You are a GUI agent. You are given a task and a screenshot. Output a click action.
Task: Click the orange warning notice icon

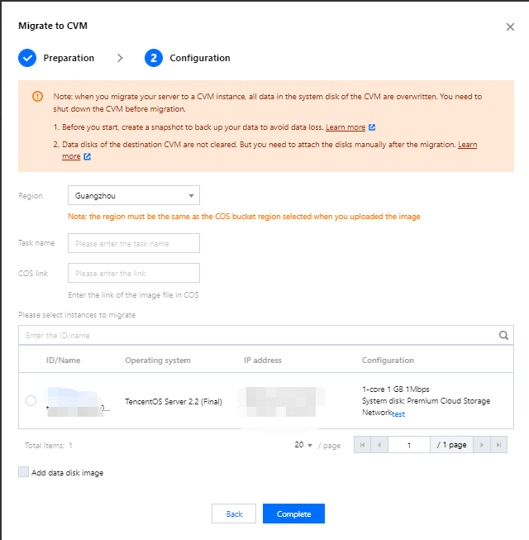pyautogui.click(x=37, y=96)
